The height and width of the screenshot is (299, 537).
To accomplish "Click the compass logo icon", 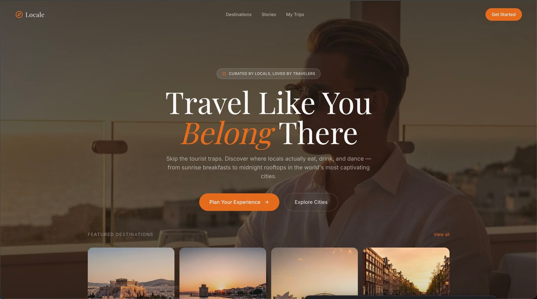I will pyautogui.click(x=19, y=15).
